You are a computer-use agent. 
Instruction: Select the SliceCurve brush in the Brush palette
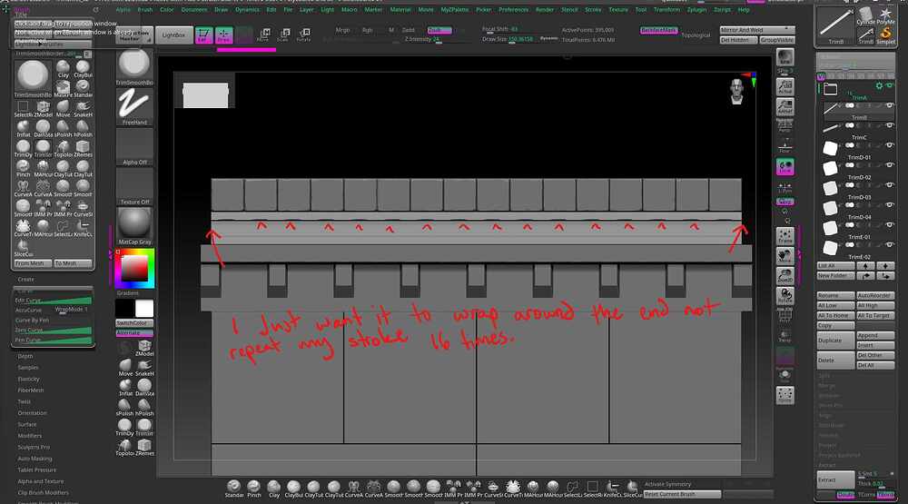(x=24, y=248)
